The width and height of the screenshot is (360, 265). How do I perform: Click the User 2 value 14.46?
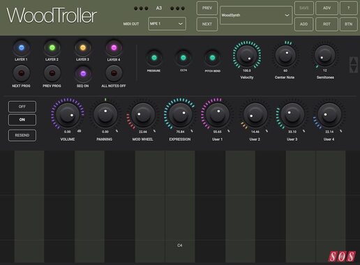tap(255, 132)
